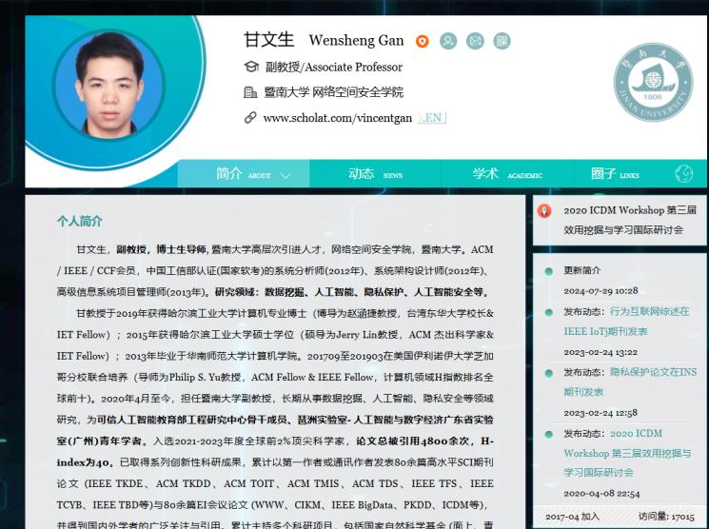The width and height of the screenshot is (709, 529).
Task: Click the 暨南大学 网络空间安全学院 affiliation
Action: pos(334,92)
